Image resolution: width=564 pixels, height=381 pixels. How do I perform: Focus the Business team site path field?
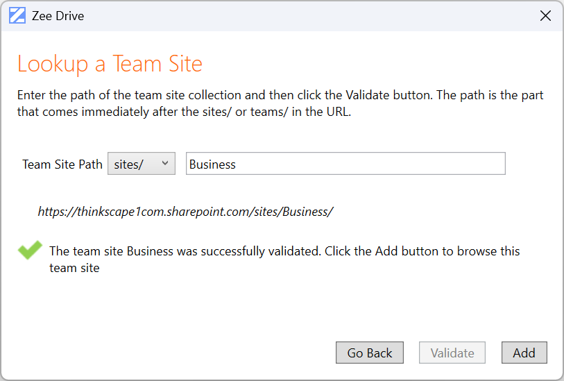pos(345,164)
